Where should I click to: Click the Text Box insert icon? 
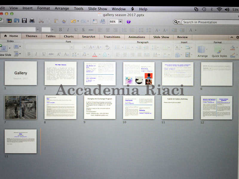(x=177, y=47)
